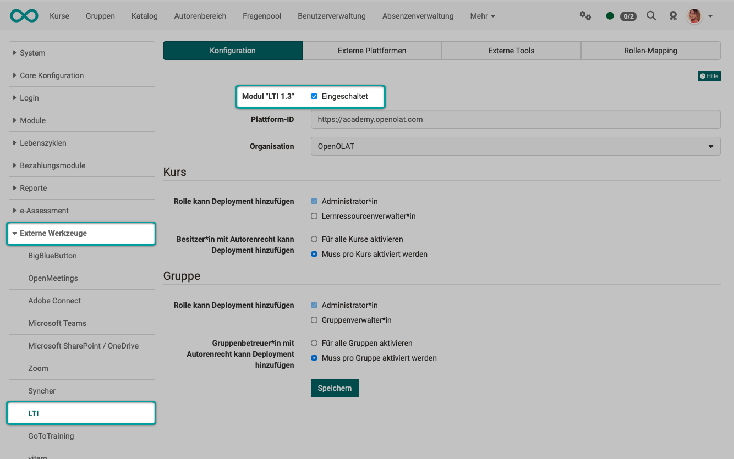Check the Gruppenverwalter*in checkbox

click(314, 320)
